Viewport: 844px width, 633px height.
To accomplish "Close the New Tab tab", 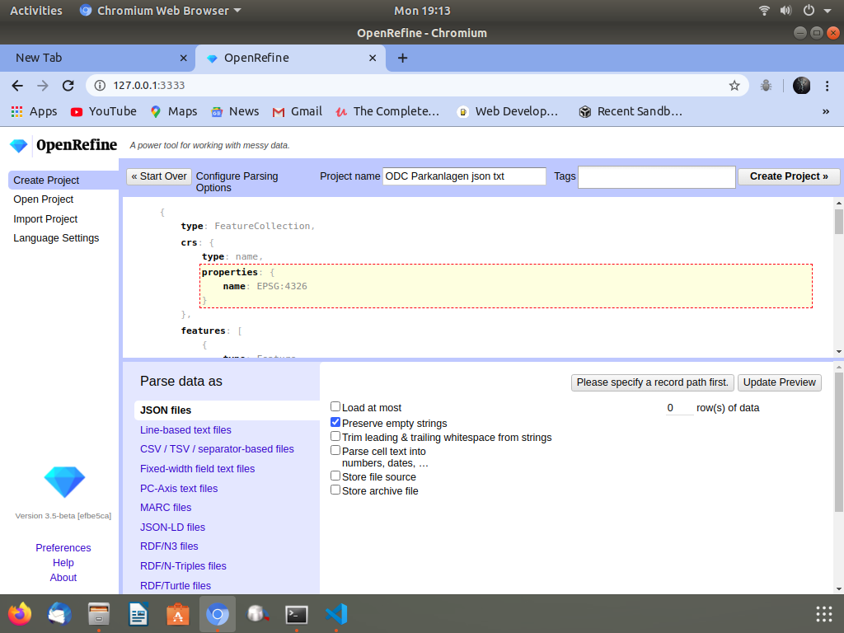I will pyautogui.click(x=184, y=59).
